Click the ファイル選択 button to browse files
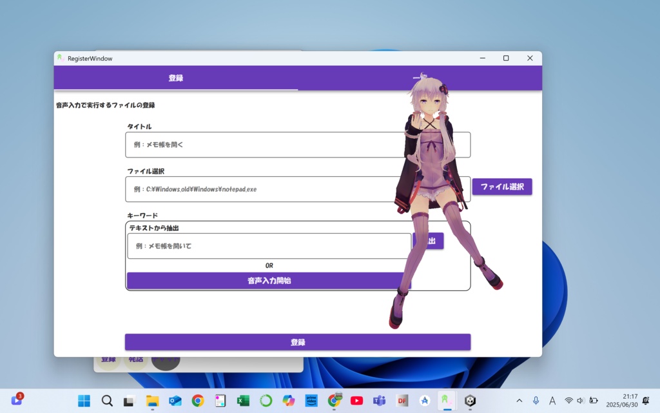Image resolution: width=660 pixels, height=413 pixels. click(502, 186)
